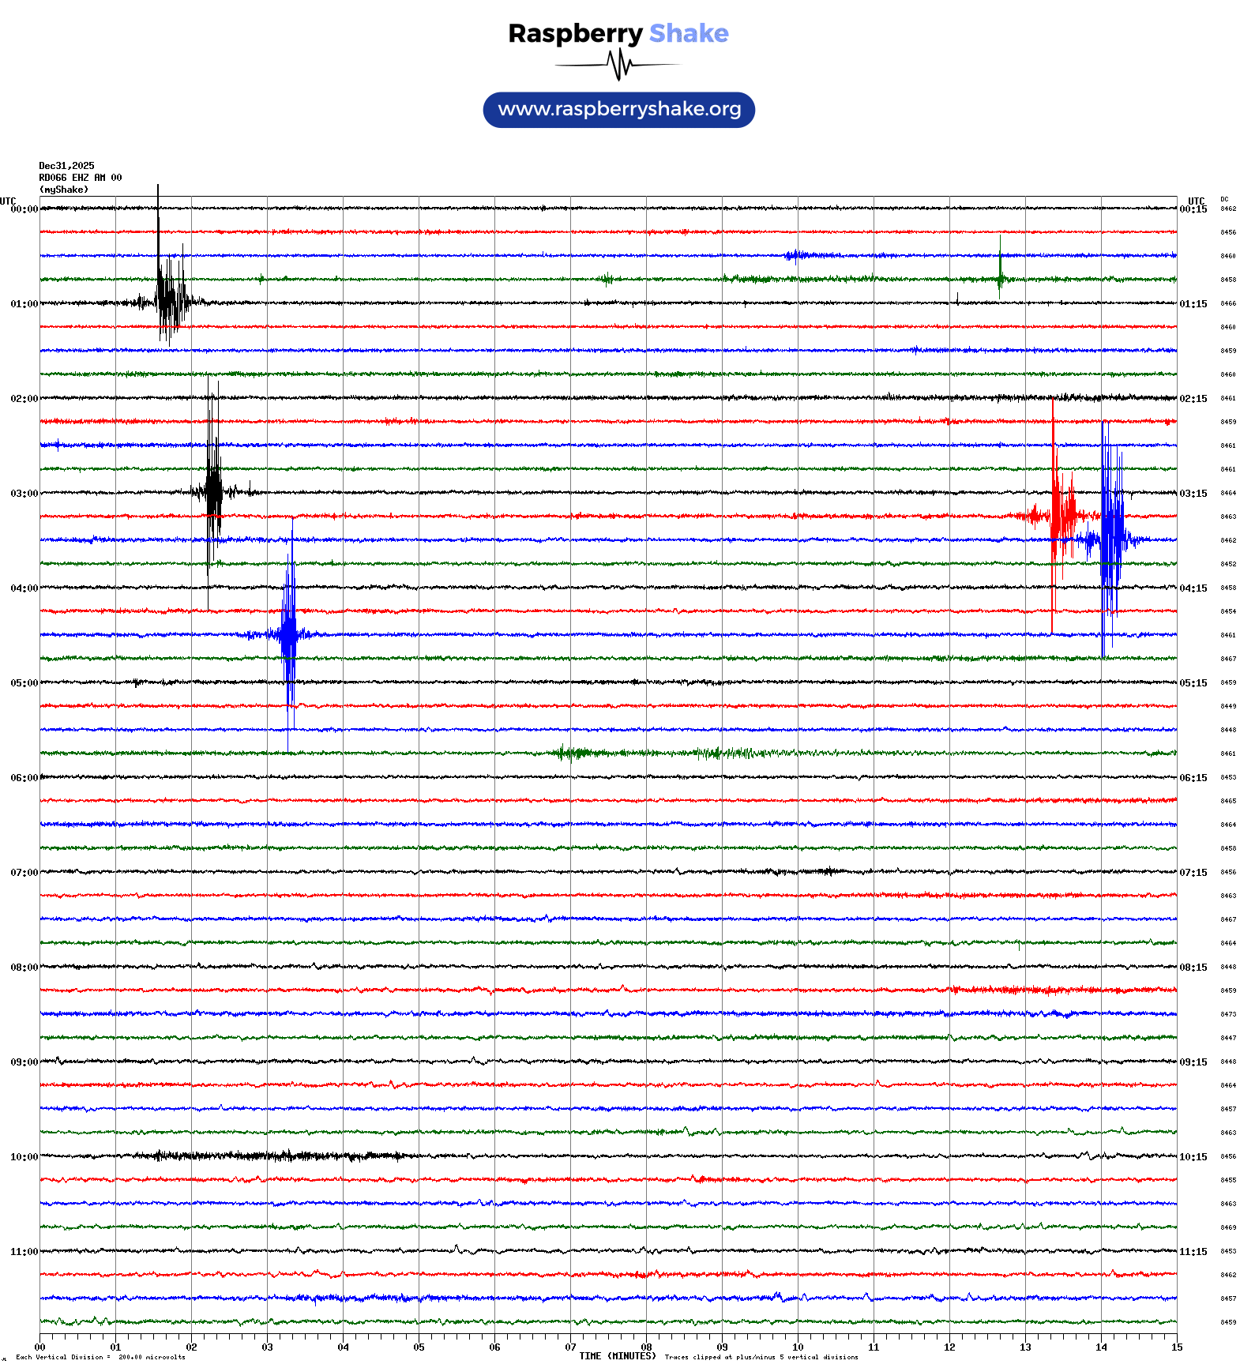Click the Traces clipped footnote text
This screenshot has height=1368, width=1240.
pyautogui.click(x=761, y=1358)
